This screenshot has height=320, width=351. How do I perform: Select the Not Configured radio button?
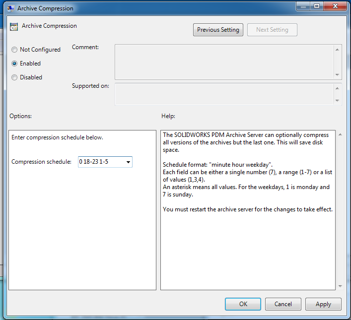[15, 50]
